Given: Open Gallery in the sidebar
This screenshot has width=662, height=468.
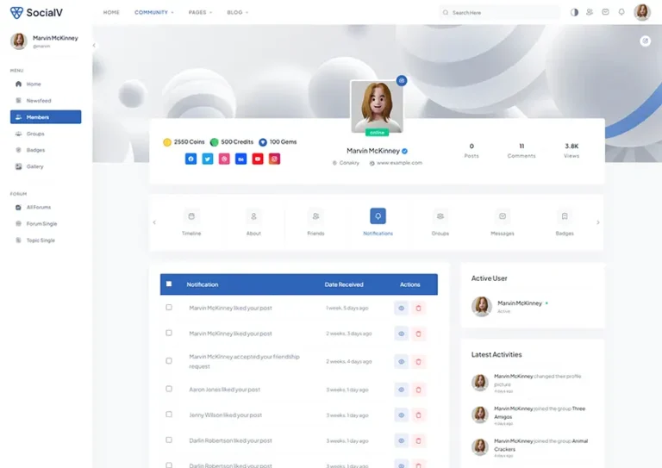Looking at the screenshot, I should 46,166.
